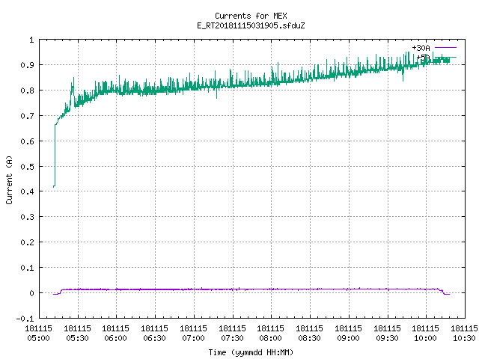Click y-axis tick value 0.9
The image size is (479, 359).
tap(27, 65)
